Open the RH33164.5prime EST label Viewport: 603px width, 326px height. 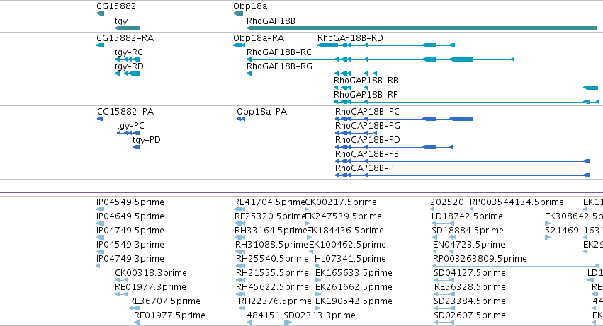coord(271,231)
